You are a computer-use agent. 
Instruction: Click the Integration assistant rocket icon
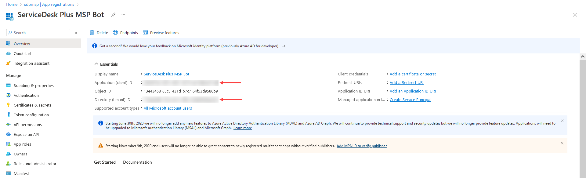pos(8,63)
